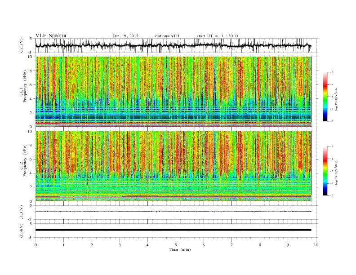Image resolution: width=356 pixels, height=275 pixels.
Task: Select the date text "Oct. 18, 2015"
Action: pyautogui.click(x=125, y=36)
